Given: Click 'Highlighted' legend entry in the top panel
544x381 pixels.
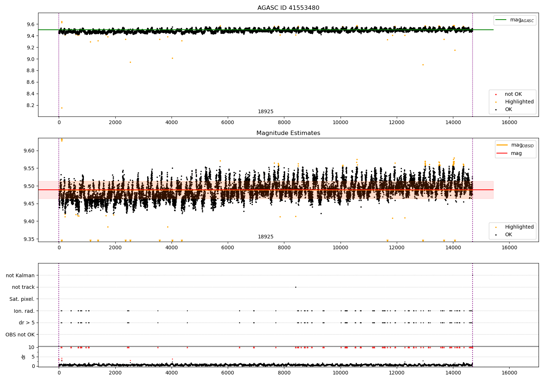Looking at the screenshot, I should tap(519, 102).
